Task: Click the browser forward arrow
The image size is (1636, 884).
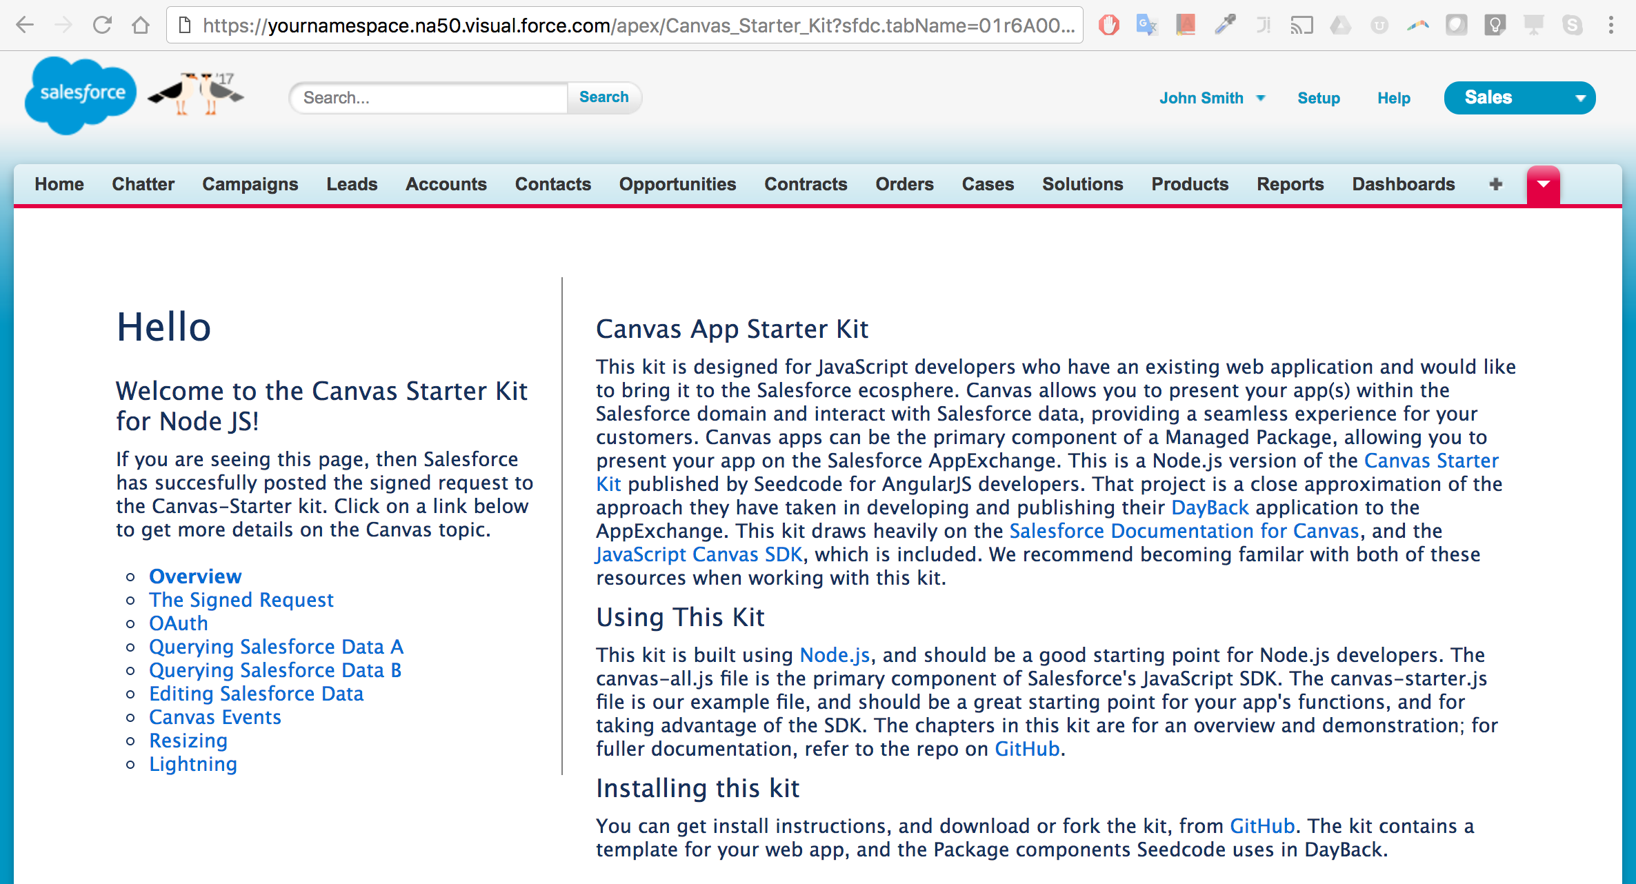Action: [x=63, y=26]
